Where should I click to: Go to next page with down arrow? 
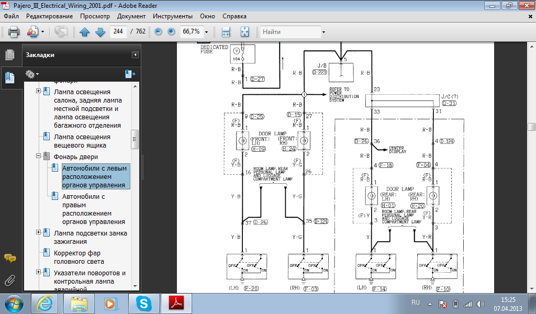100,32
